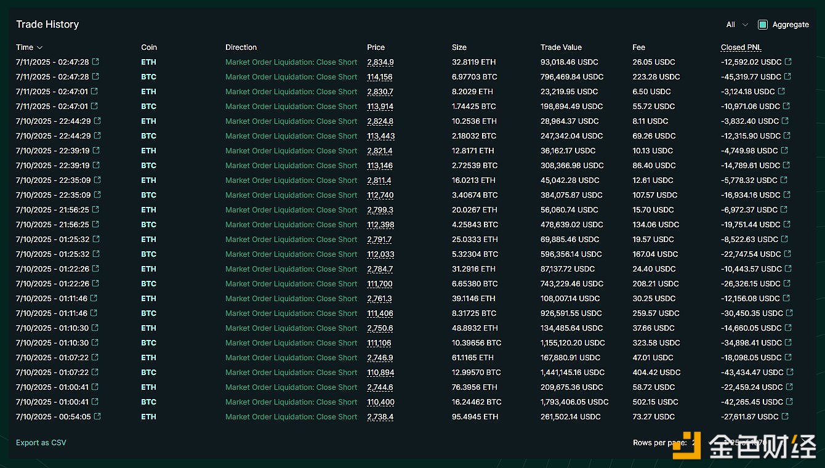Open the link icon beside PNL -19,751.44 USDC
The height and width of the screenshot is (468, 825).
point(788,225)
